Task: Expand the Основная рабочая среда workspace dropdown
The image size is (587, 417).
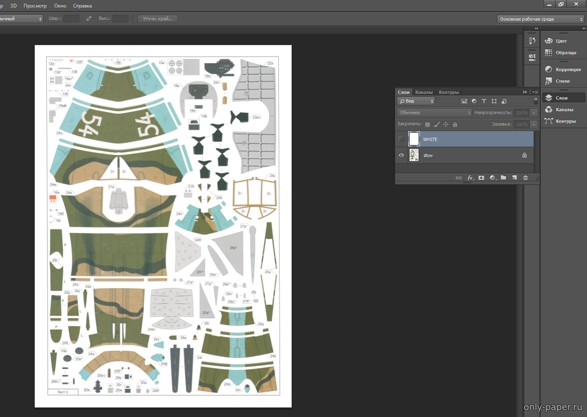Action: 540,19
